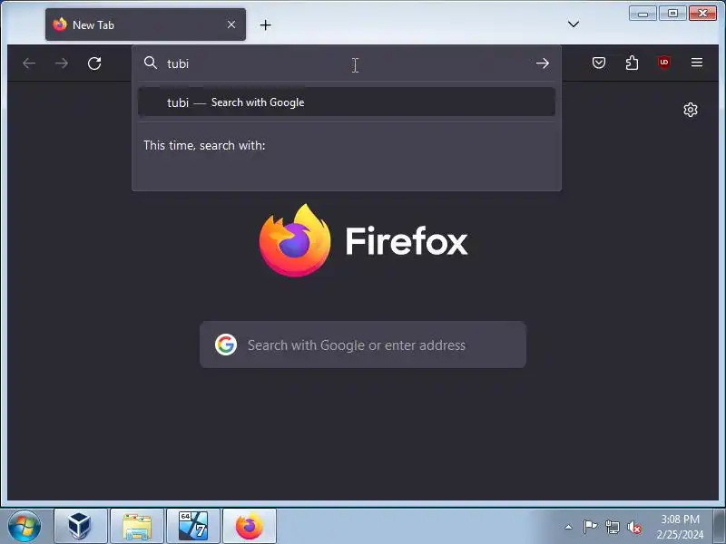Open the 64-bit Windows 7 taskbar app

click(x=193, y=526)
